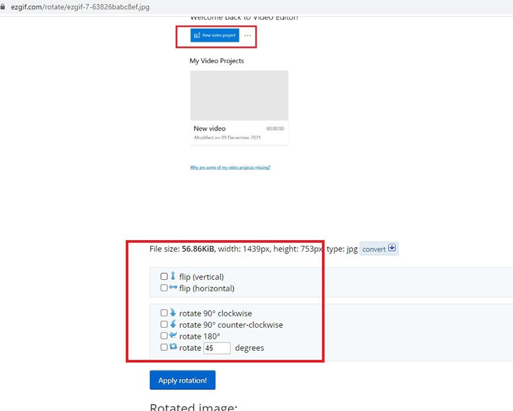Screen dimensions: 513x411
Task: Click the 'File size: 56.86KiB' text
Action: tap(181, 249)
